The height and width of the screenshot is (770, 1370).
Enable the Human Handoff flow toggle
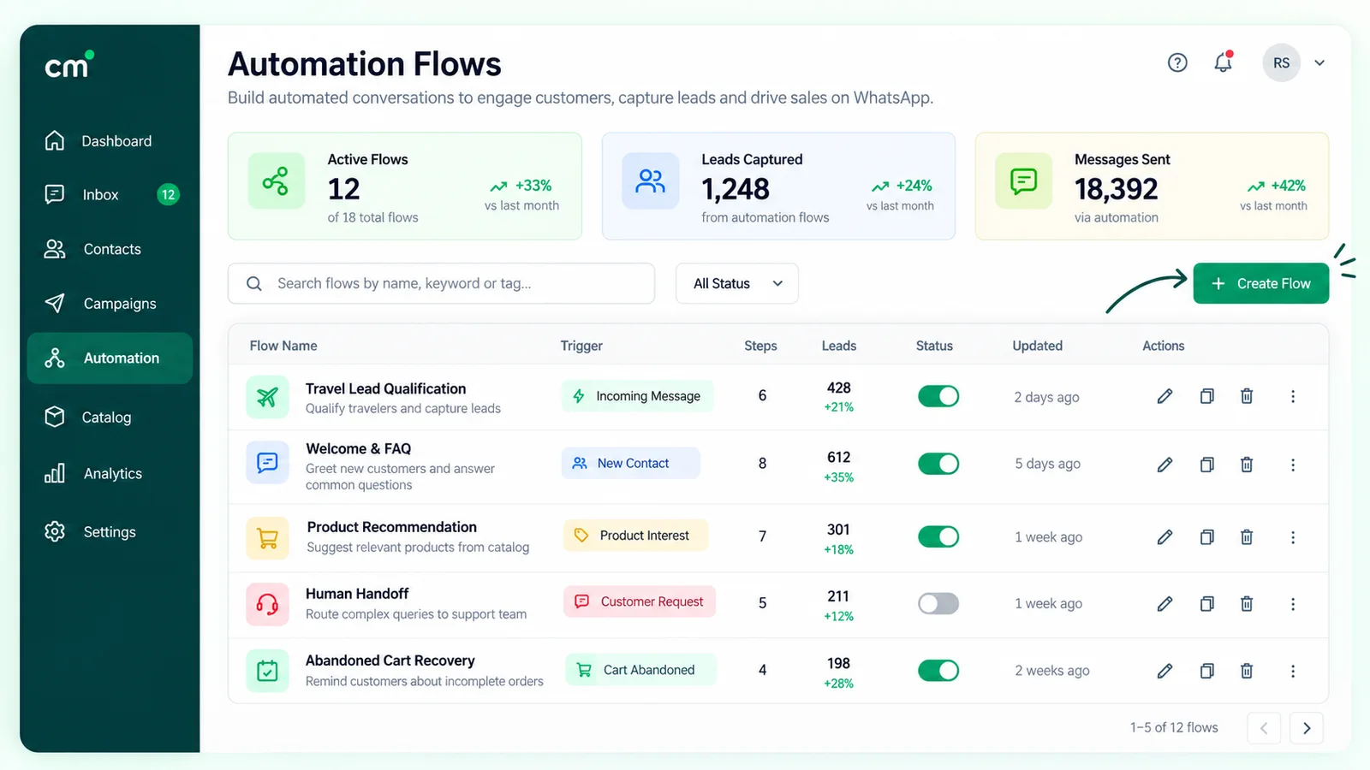coord(938,603)
